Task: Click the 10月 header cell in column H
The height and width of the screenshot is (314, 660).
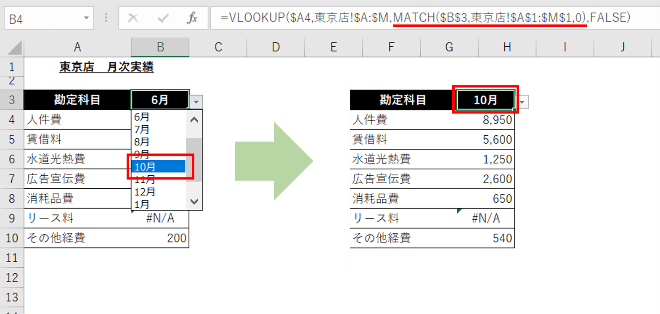Action: [x=485, y=100]
